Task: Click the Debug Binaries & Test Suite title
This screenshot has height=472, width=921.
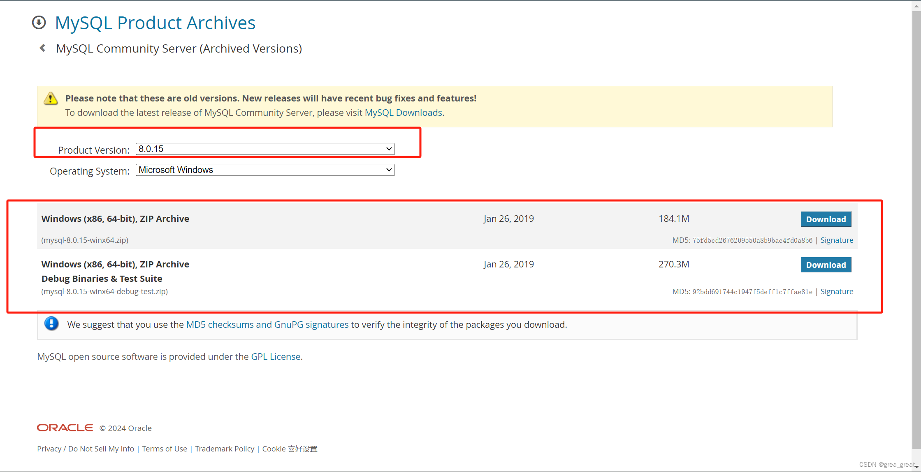Action: click(102, 279)
